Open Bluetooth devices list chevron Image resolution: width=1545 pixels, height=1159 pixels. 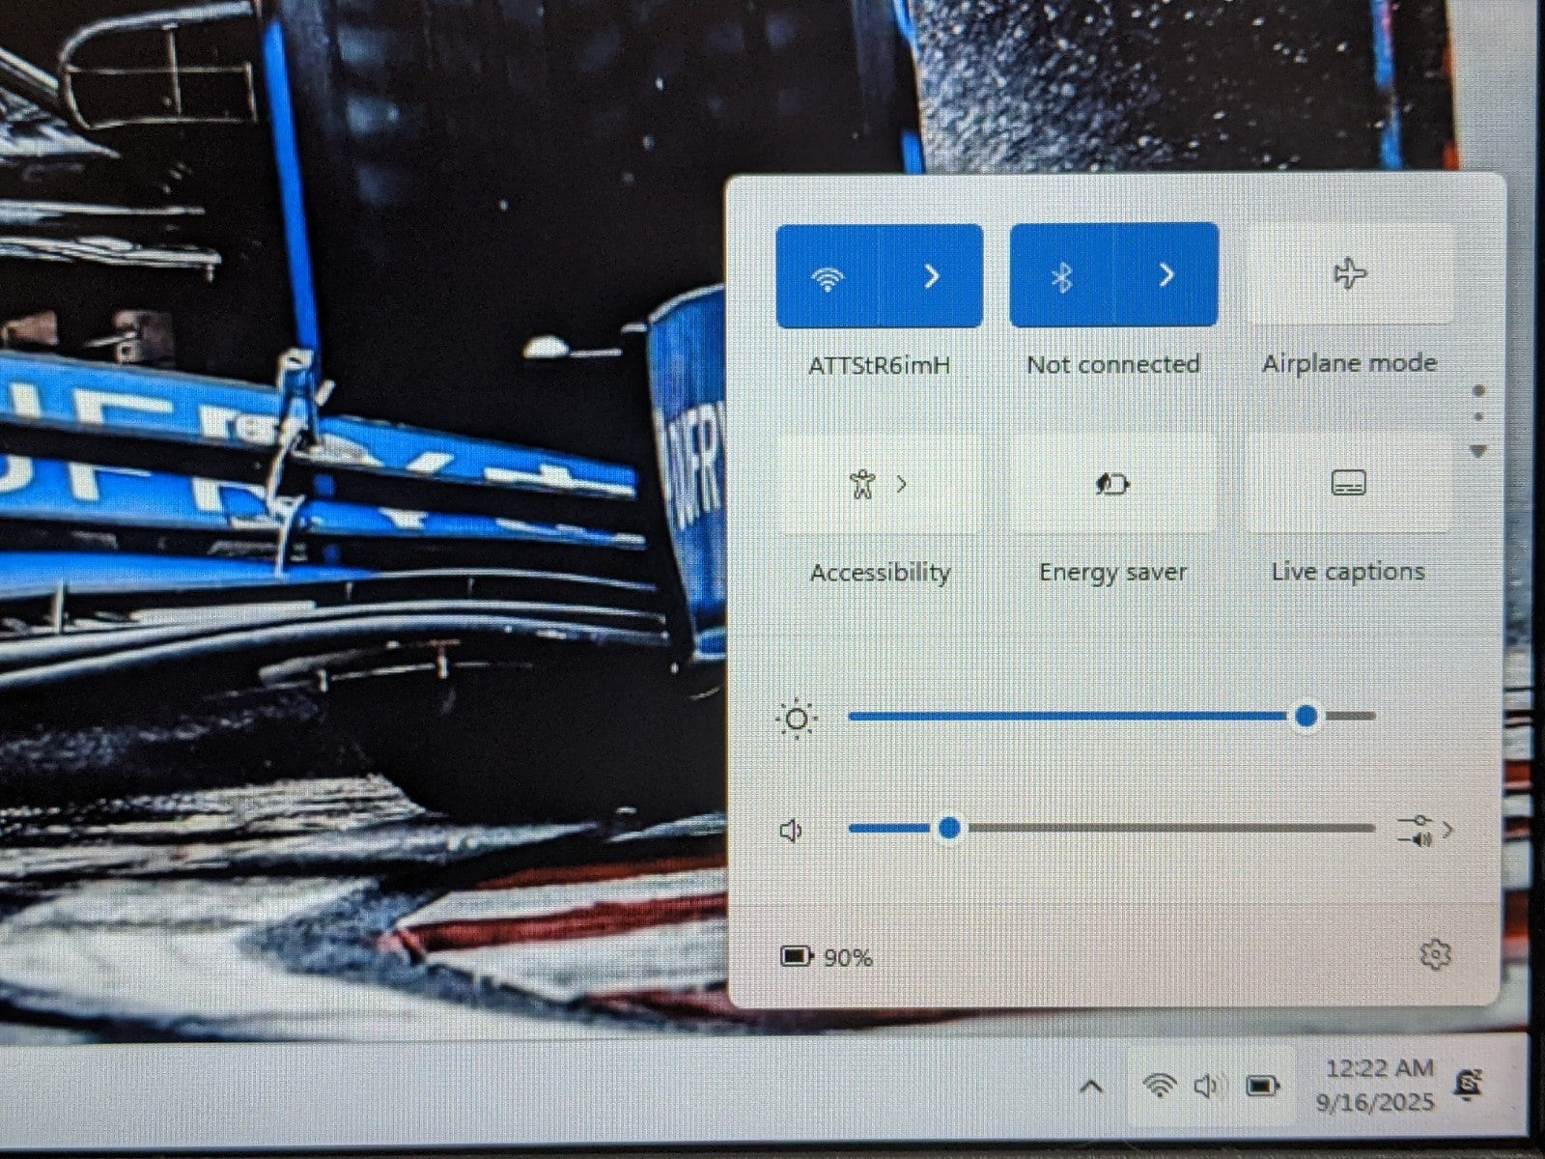pyautogui.click(x=1166, y=277)
